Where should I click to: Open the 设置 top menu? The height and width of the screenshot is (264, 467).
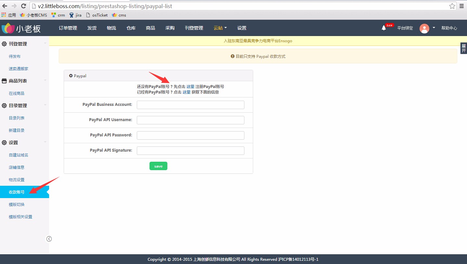click(242, 28)
